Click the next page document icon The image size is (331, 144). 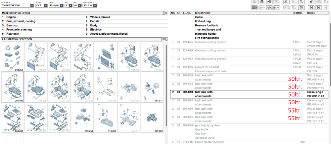pos(326,2)
